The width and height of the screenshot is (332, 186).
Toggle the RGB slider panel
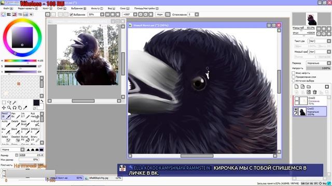pyautogui.click(x=9, y=14)
